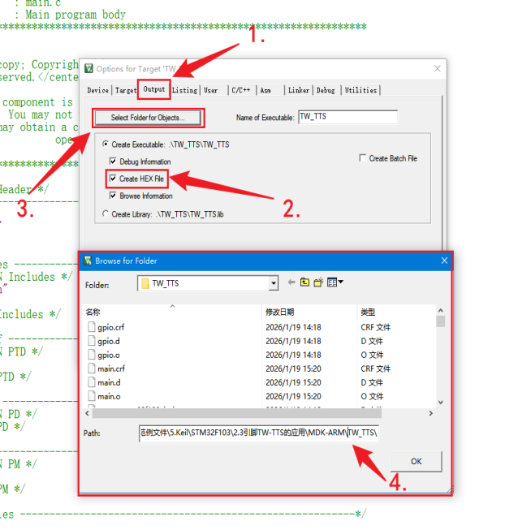Open the Utilities tab

pyautogui.click(x=360, y=90)
